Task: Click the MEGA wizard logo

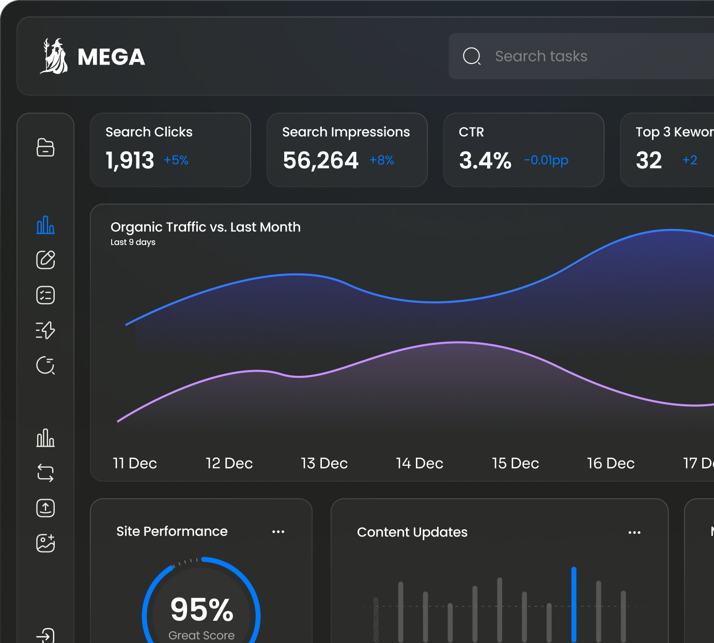Action: click(x=54, y=56)
